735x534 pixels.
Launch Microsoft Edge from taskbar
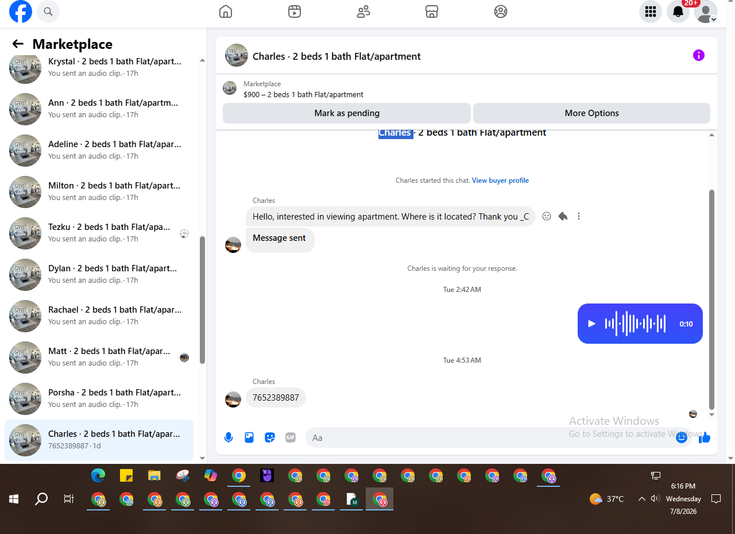pyautogui.click(x=98, y=475)
